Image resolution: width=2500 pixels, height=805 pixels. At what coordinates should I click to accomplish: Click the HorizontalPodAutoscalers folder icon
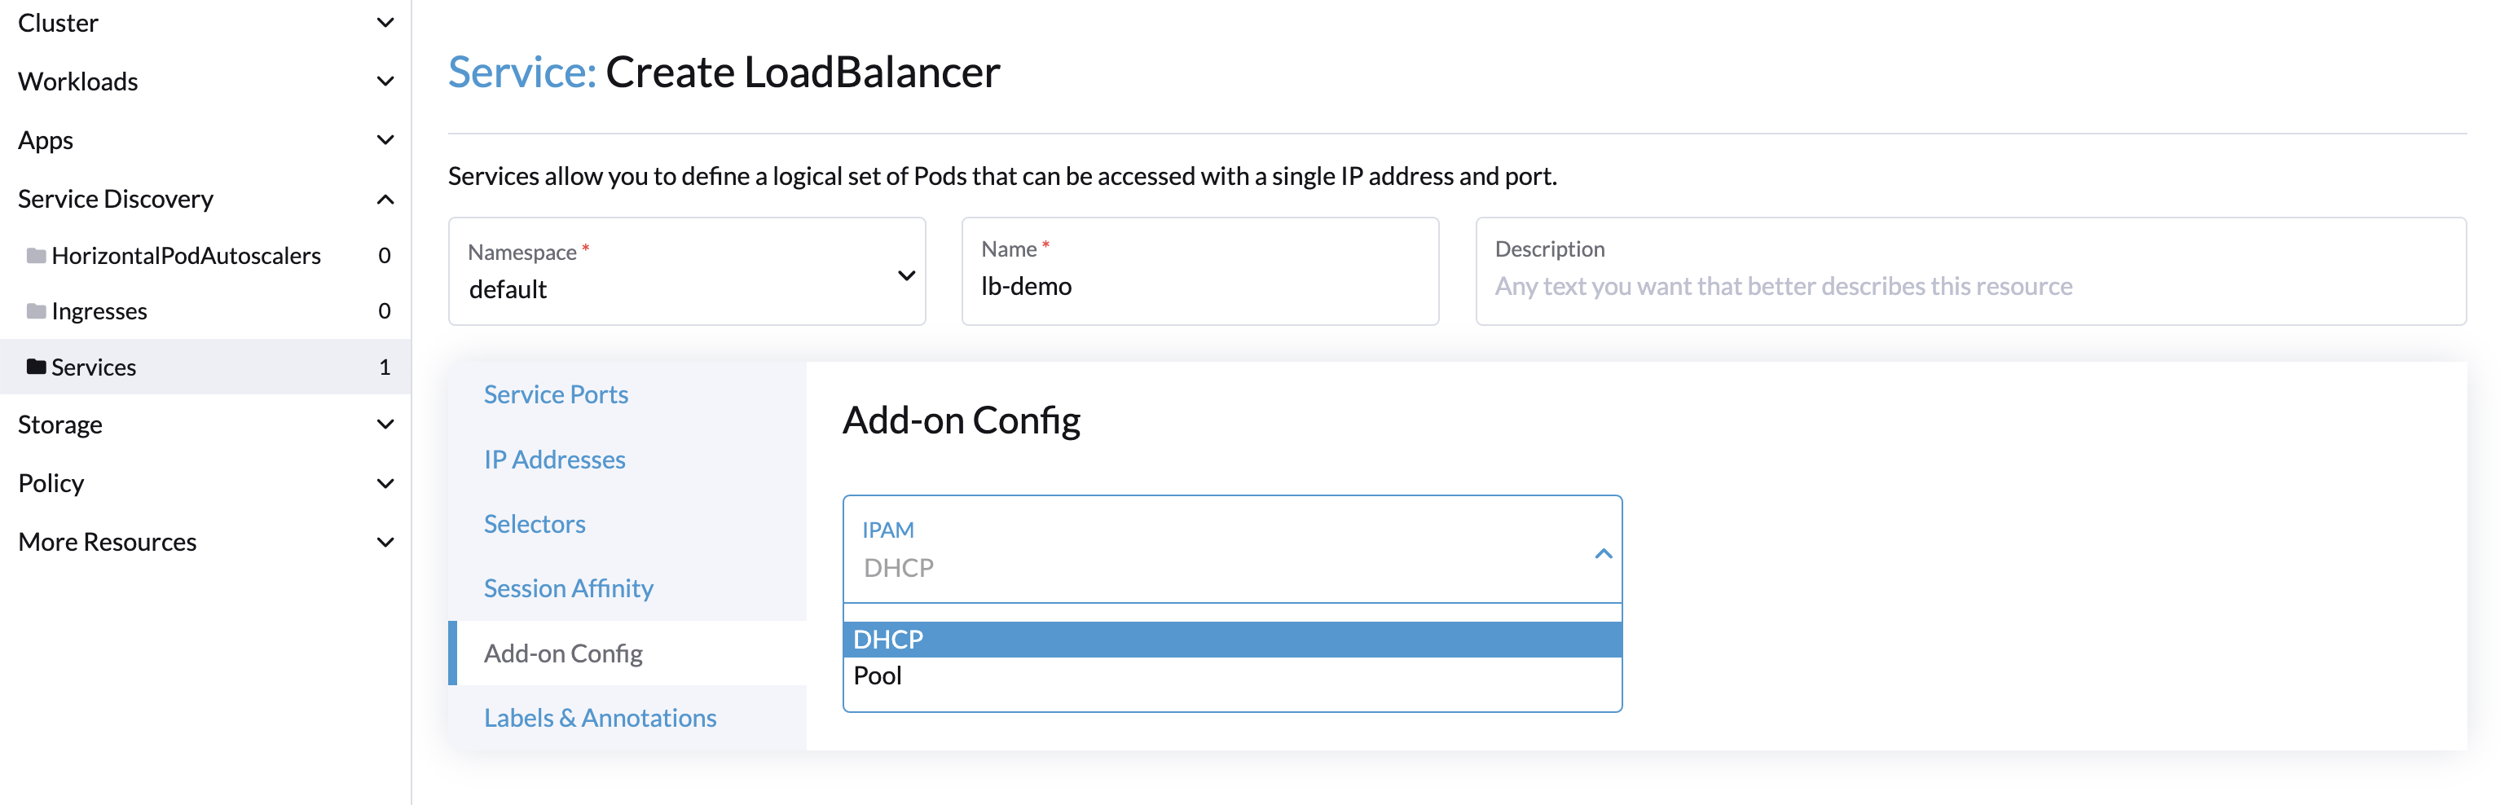click(36, 255)
